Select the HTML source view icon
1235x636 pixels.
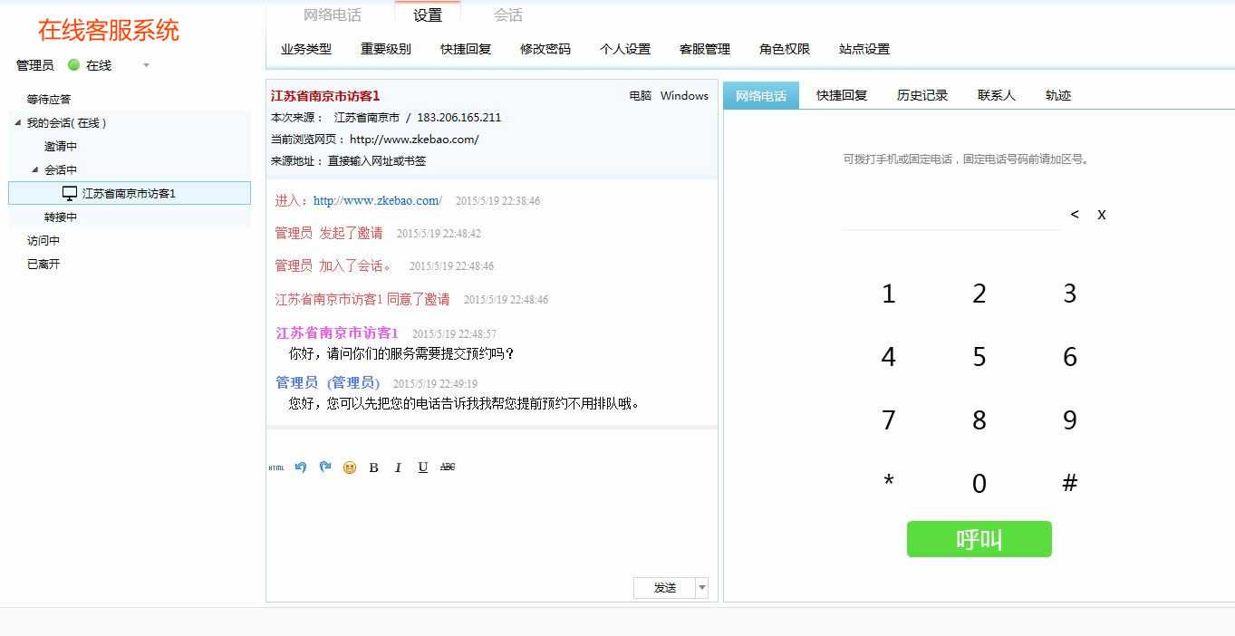(275, 467)
